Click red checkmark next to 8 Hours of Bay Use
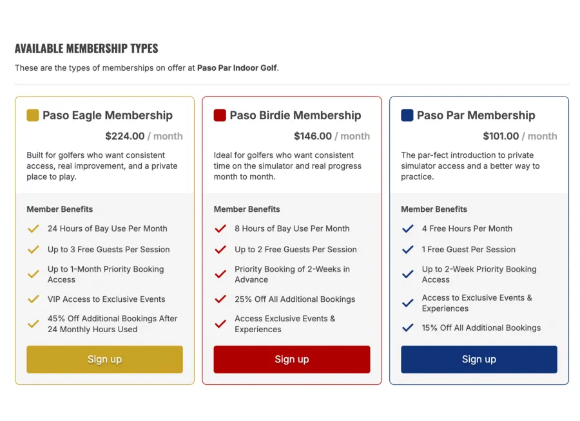The width and height of the screenshot is (580, 421). [220, 229]
